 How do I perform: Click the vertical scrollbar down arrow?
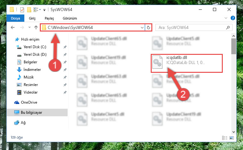pyautogui.click(x=234, y=132)
